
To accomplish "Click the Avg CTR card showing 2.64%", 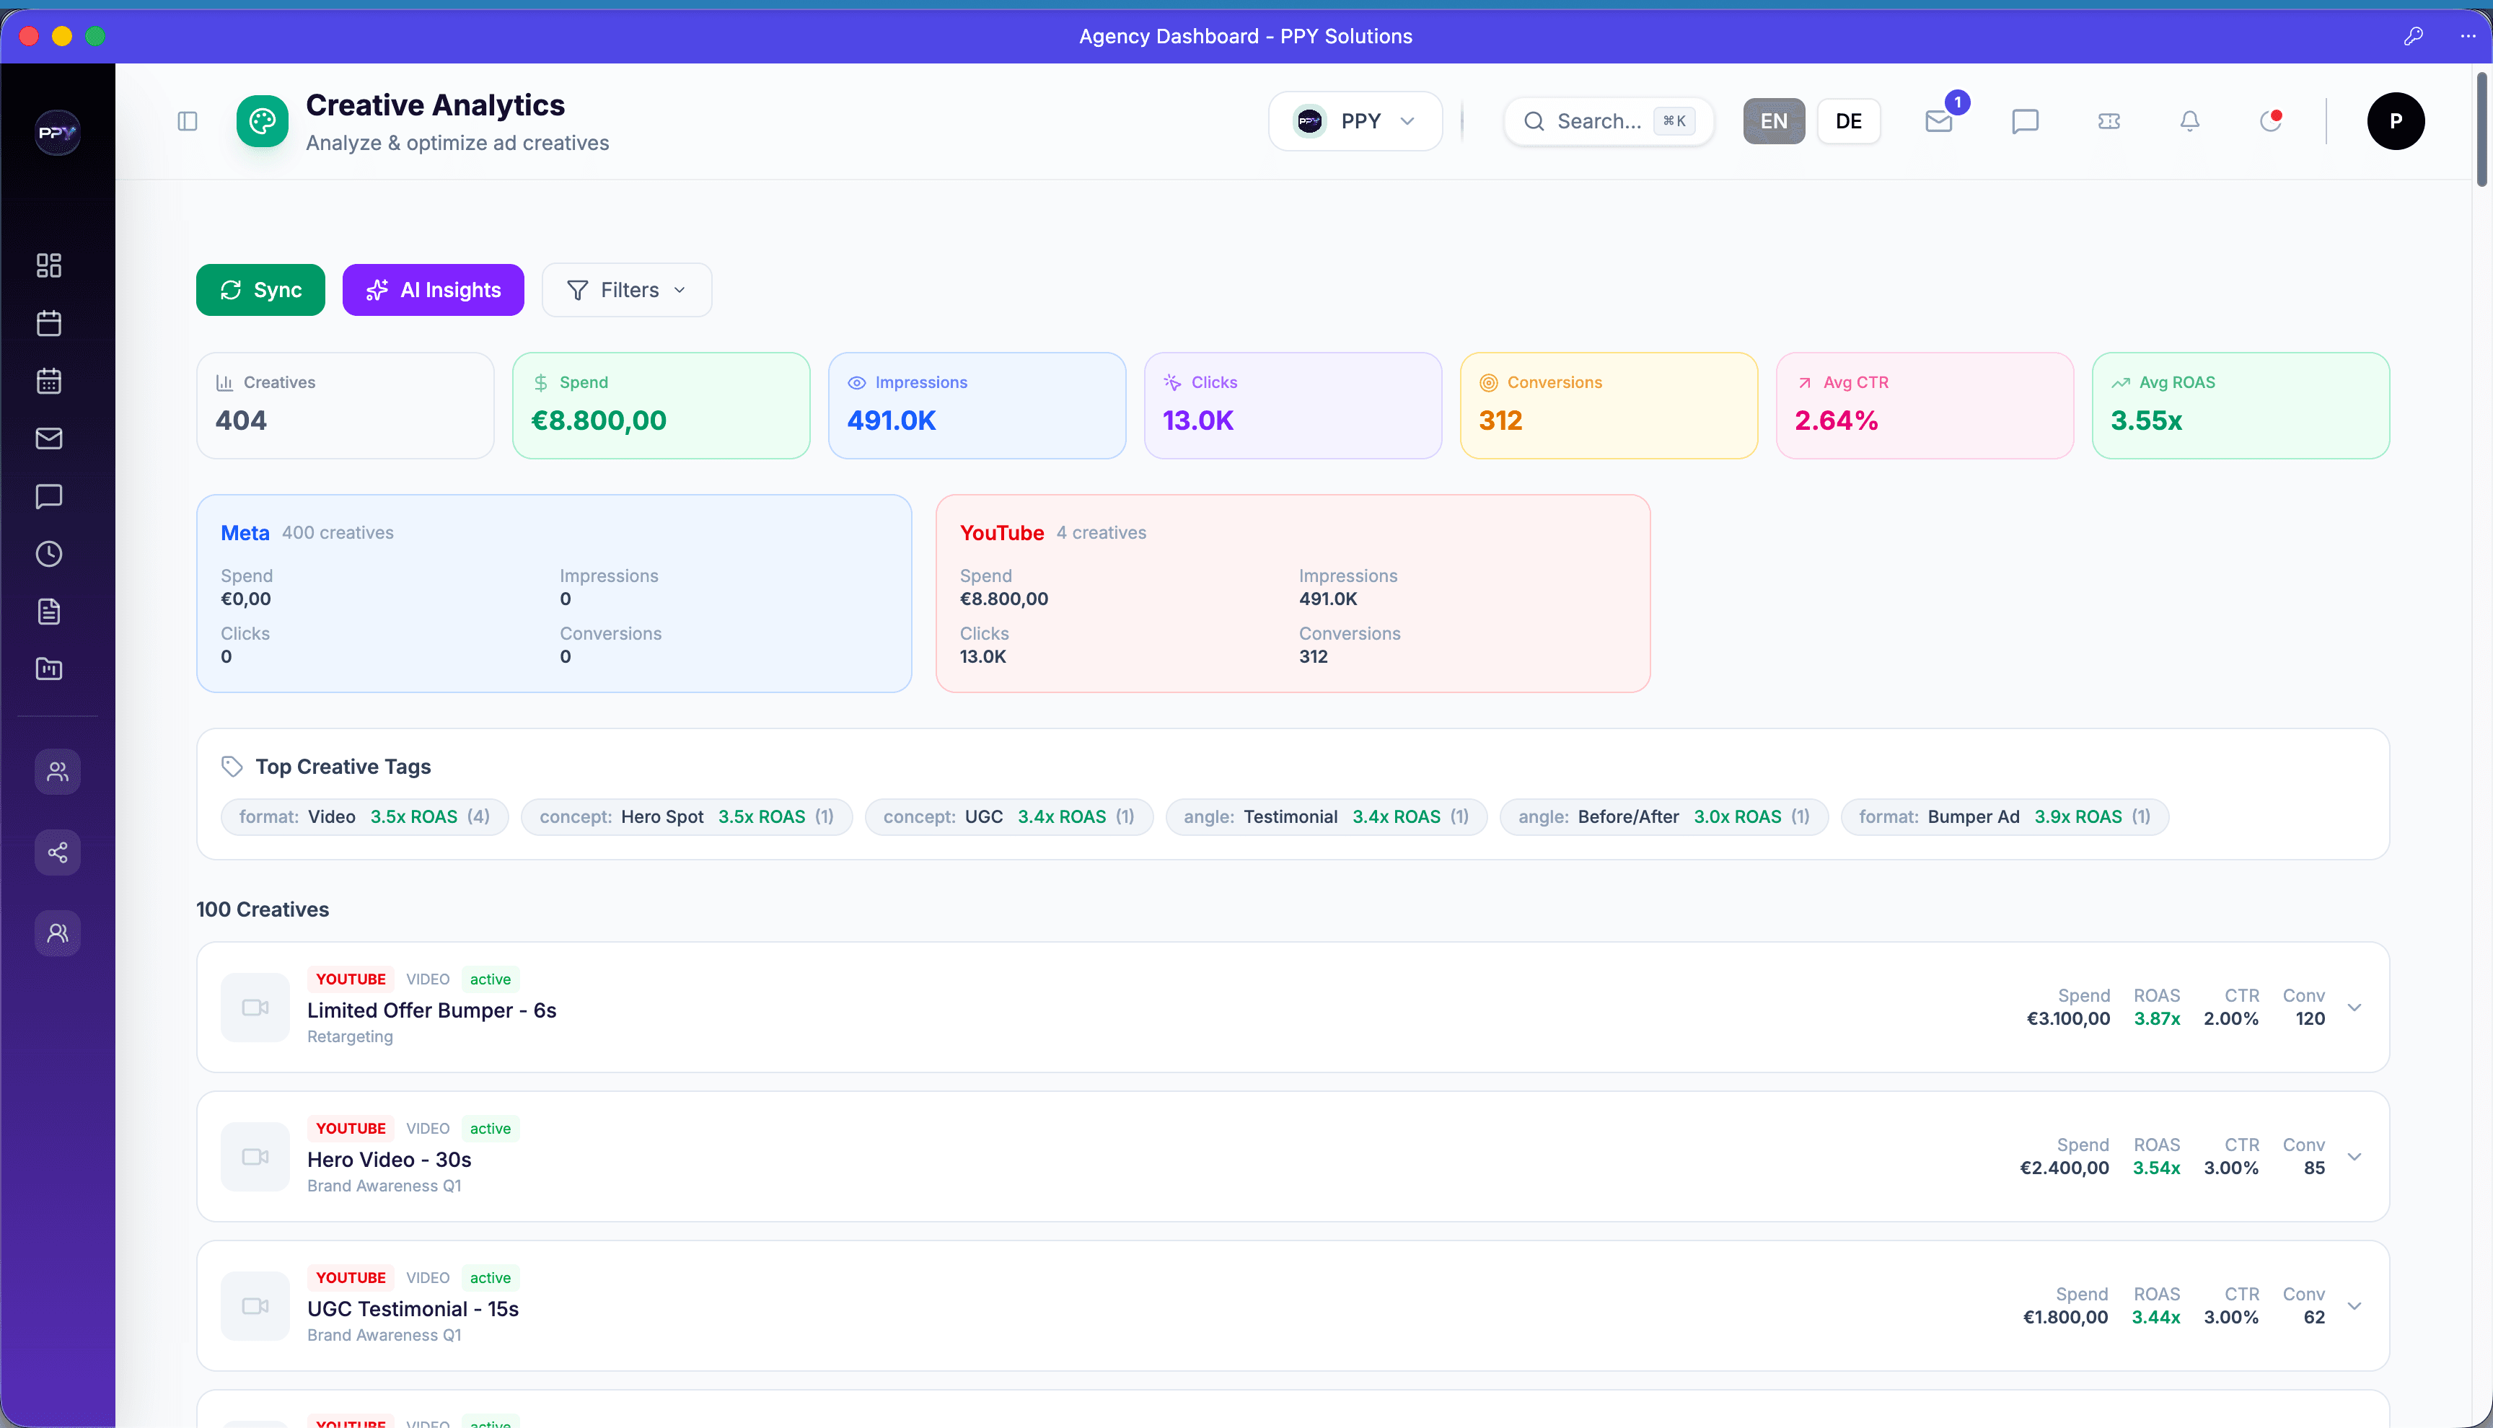I will tap(1924, 405).
